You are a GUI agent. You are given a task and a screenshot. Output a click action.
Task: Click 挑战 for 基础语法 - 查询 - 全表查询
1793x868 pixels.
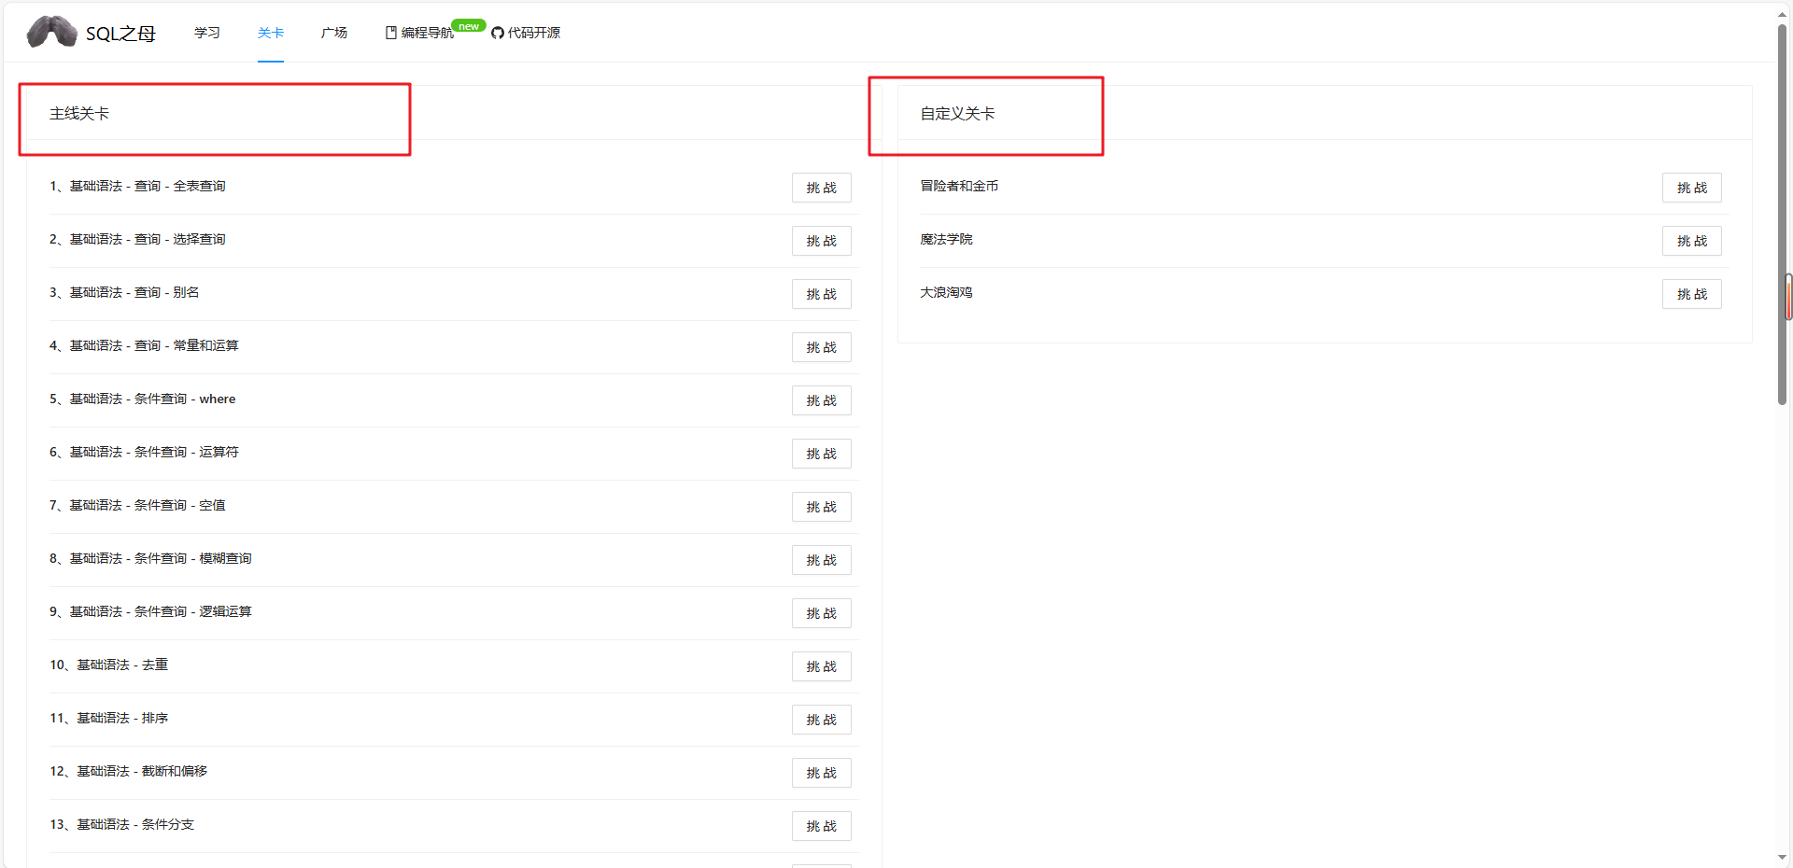(821, 188)
